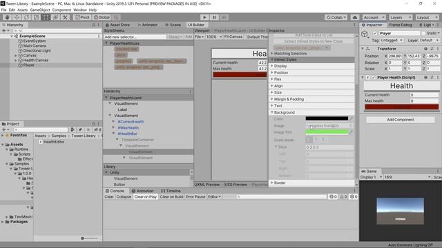Select the Hand tool in toolbar
Screen dimensions: 442x248
[7, 17]
